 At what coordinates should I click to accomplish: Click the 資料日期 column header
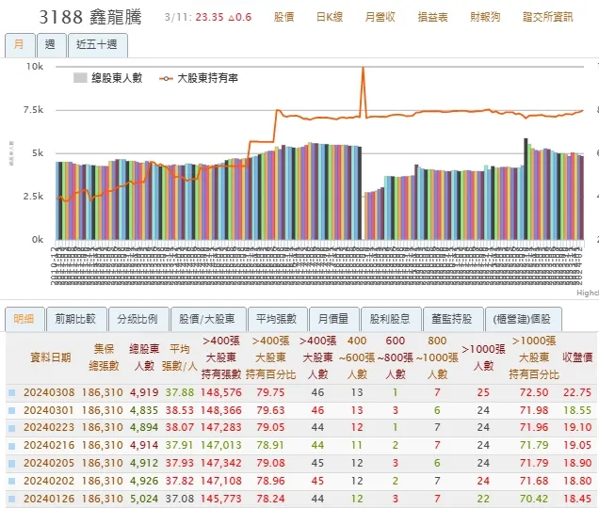point(51,357)
